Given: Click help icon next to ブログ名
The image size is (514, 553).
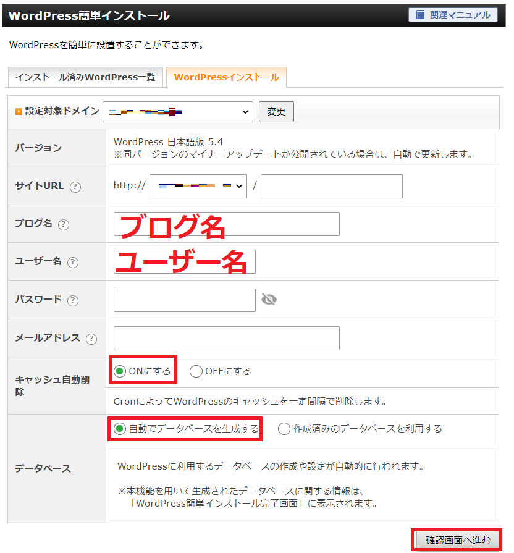Looking at the screenshot, I should click(64, 224).
